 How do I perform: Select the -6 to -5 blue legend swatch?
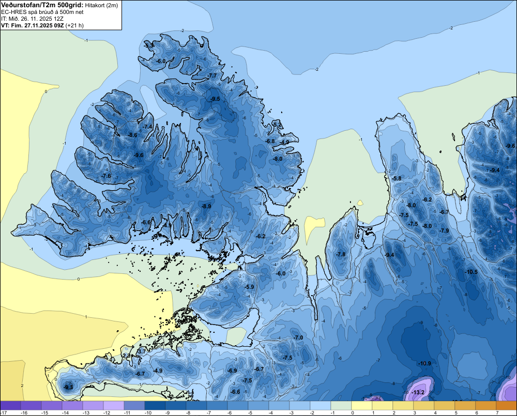[x=238, y=406]
